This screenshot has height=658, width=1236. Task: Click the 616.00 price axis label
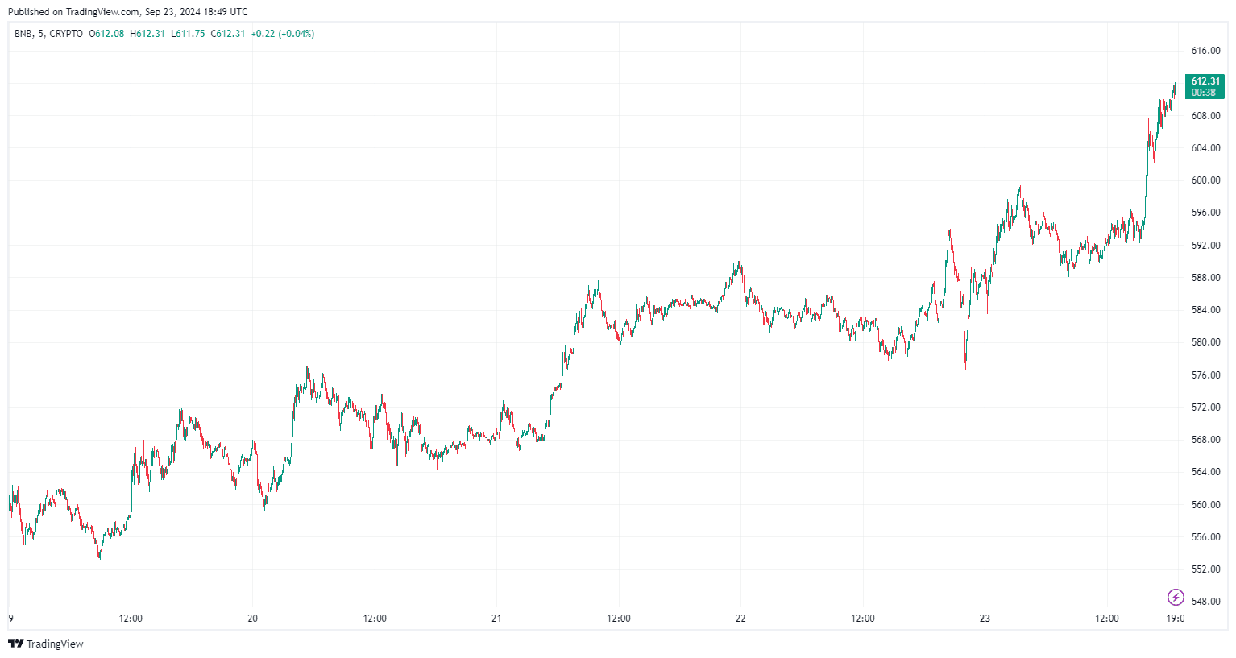tap(1205, 51)
